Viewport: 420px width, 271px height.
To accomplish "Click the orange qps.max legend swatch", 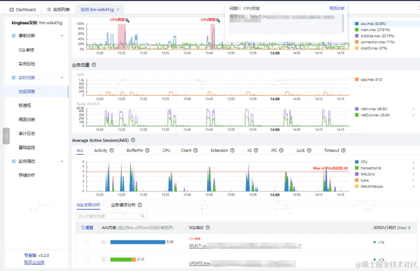I will point(357,80).
